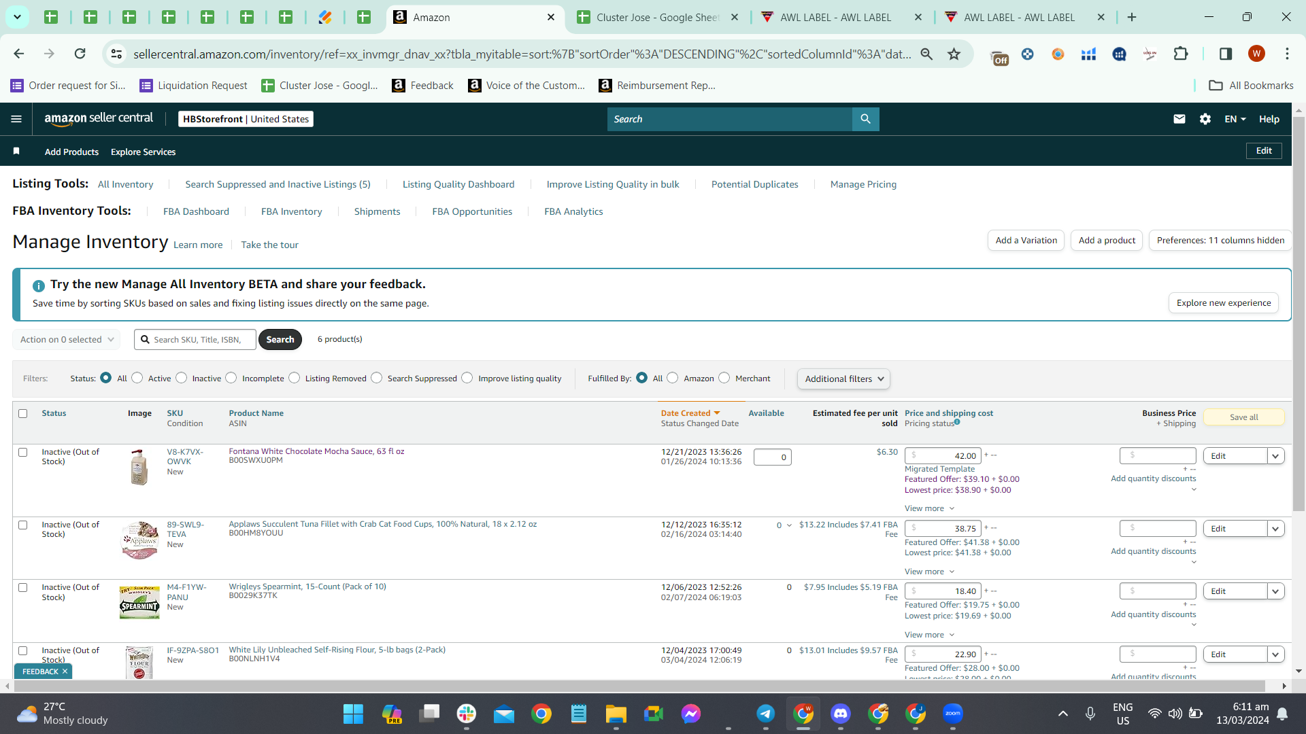Viewport: 1306px width, 734px height.
Task: Click the info icon next to Pricing status
Action: tap(957, 422)
